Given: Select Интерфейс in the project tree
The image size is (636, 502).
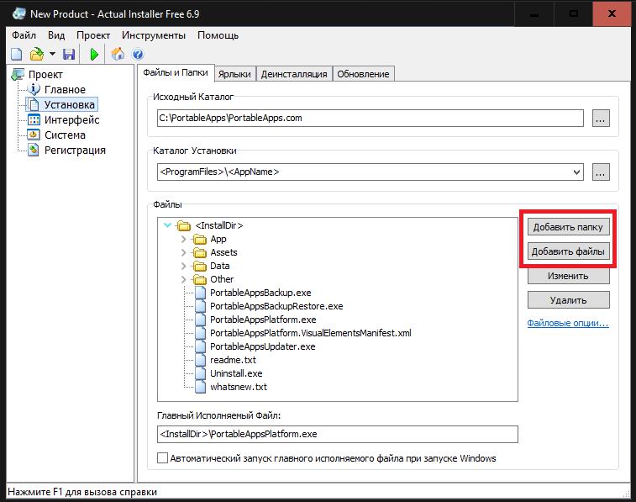Looking at the screenshot, I should [x=71, y=119].
